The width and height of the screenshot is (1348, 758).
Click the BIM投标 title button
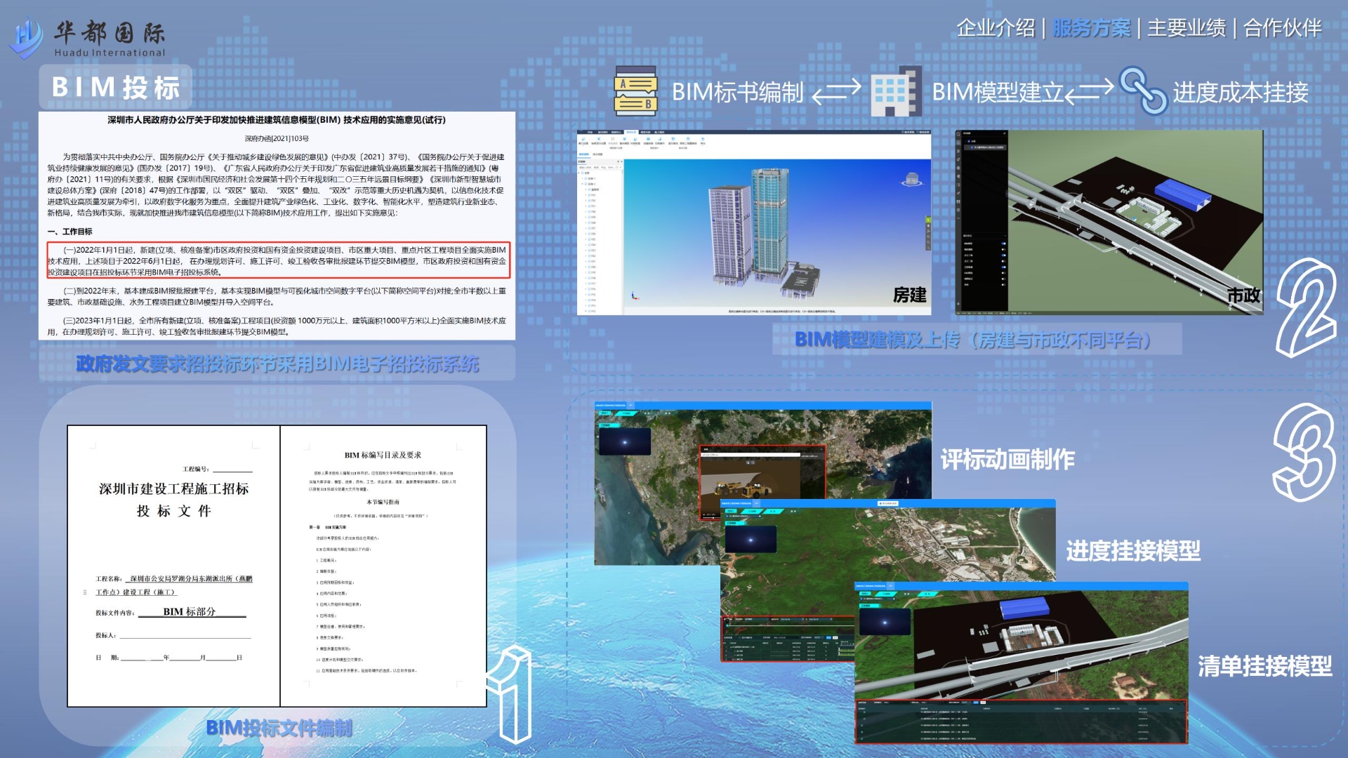(116, 88)
